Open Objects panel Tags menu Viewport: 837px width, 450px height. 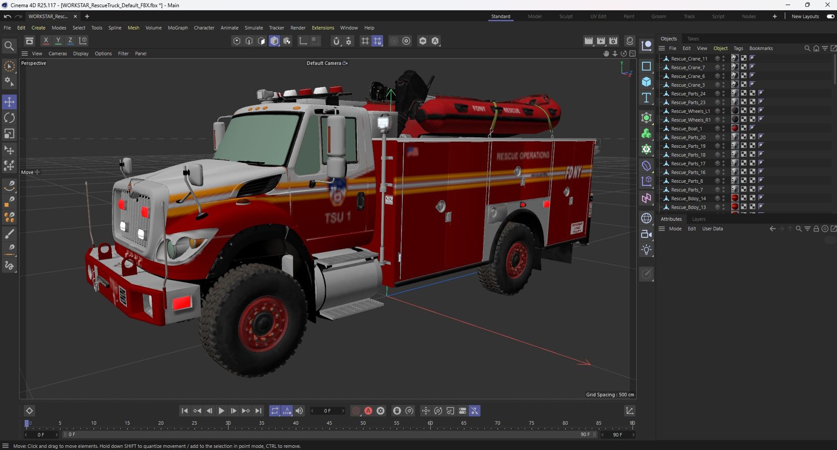(738, 48)
